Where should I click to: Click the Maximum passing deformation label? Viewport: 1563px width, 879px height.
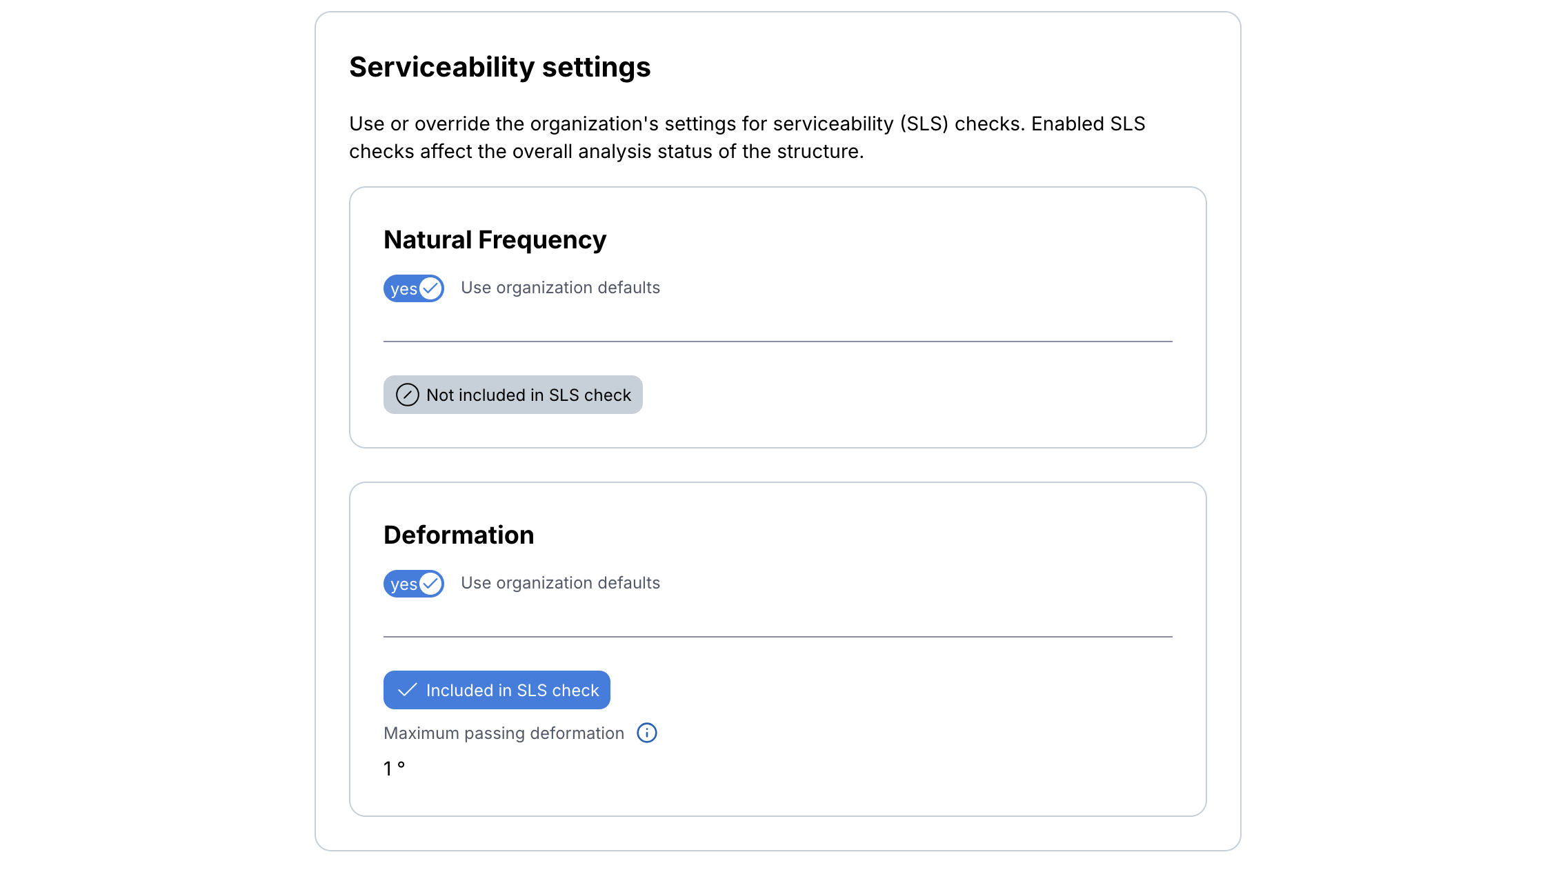pos(504,733)
